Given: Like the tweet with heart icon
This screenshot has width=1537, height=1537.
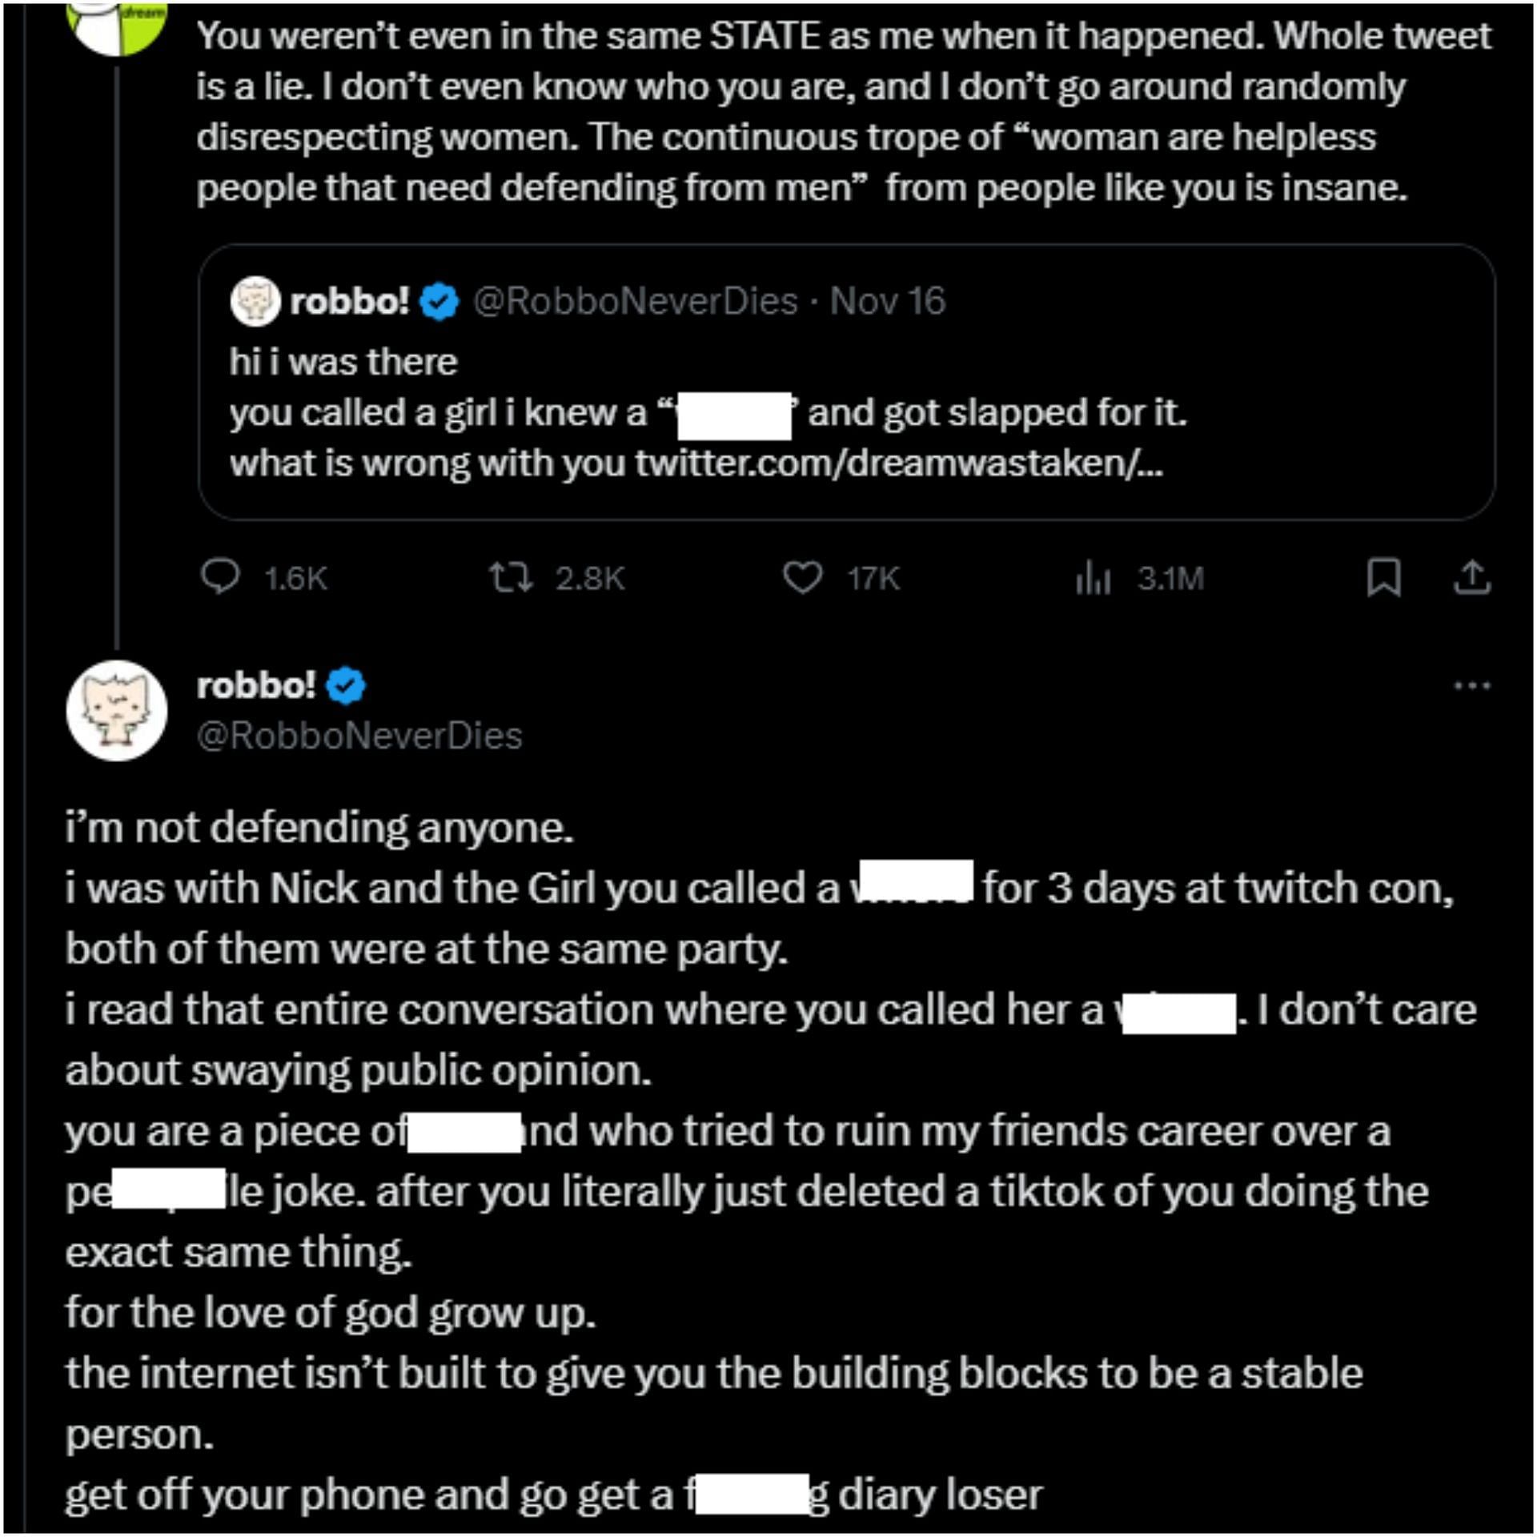Looking at the screenshot, I should 802,578.
